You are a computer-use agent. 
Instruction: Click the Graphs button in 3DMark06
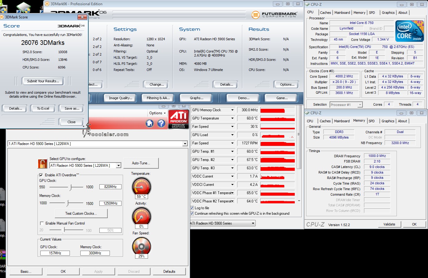pyautogui.click(x=197, y=98)
